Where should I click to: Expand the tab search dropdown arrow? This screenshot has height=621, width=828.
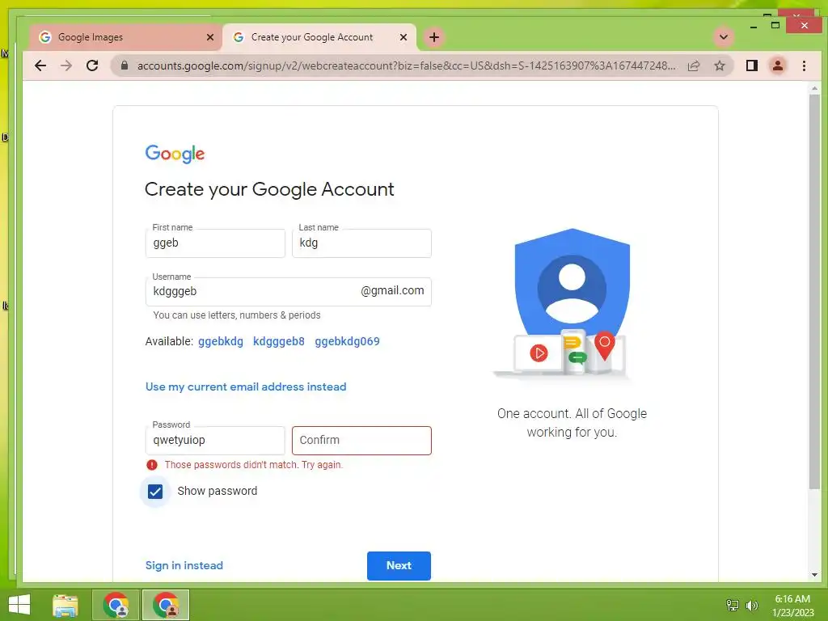point(724,37)
